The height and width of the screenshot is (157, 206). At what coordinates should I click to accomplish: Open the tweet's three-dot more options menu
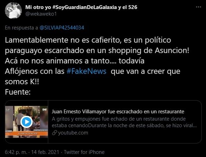[x=198, y=7]
